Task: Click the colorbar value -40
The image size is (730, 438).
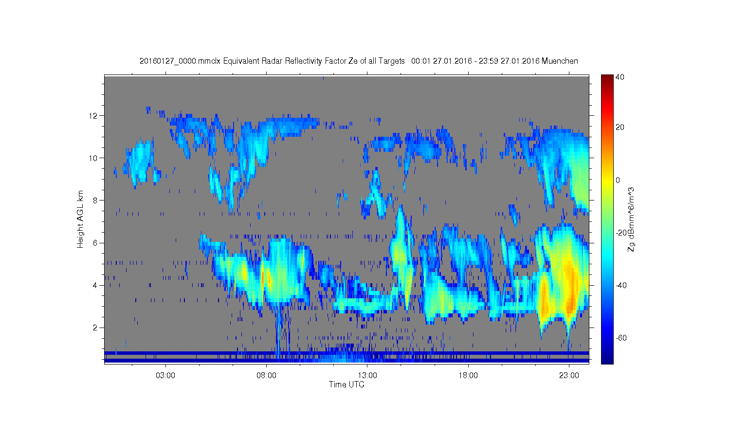Action: tap(621, 285)
